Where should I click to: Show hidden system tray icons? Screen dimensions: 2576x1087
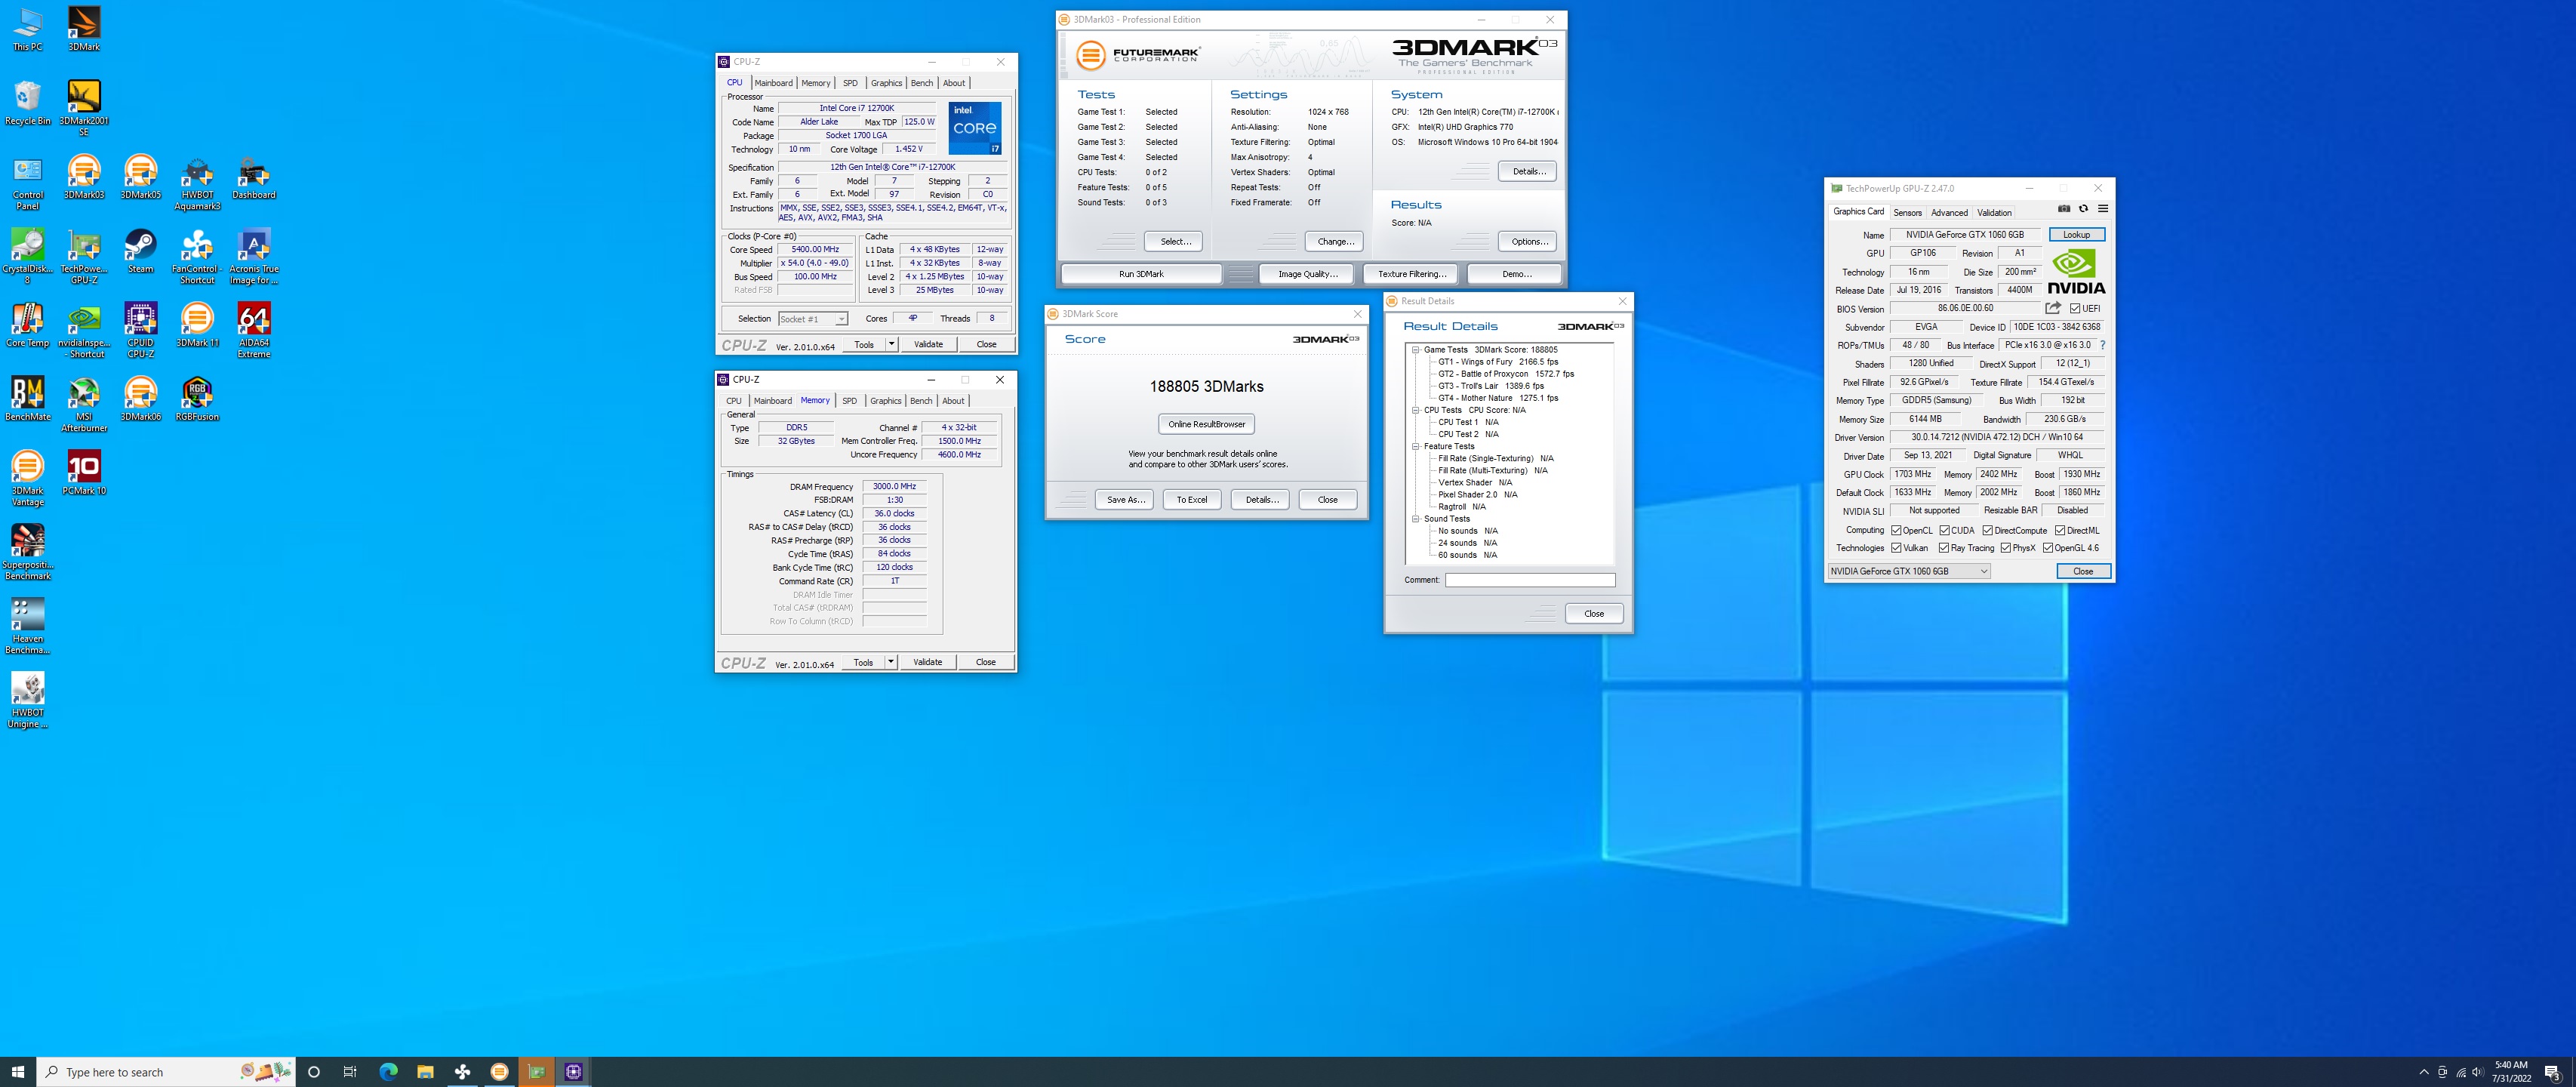[x=2423, y=1072]
